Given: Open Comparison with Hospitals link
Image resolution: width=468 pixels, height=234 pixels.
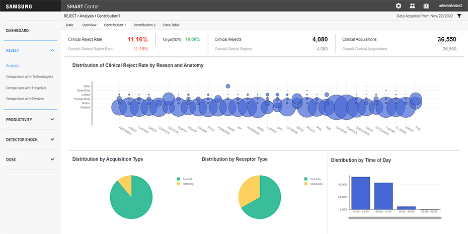Looking at the screenshot, I should pyautogui.click(x=26, y=88).
